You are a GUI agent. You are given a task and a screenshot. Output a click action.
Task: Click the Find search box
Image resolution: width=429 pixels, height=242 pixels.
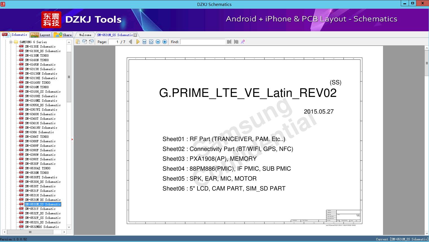pos(203,42)
